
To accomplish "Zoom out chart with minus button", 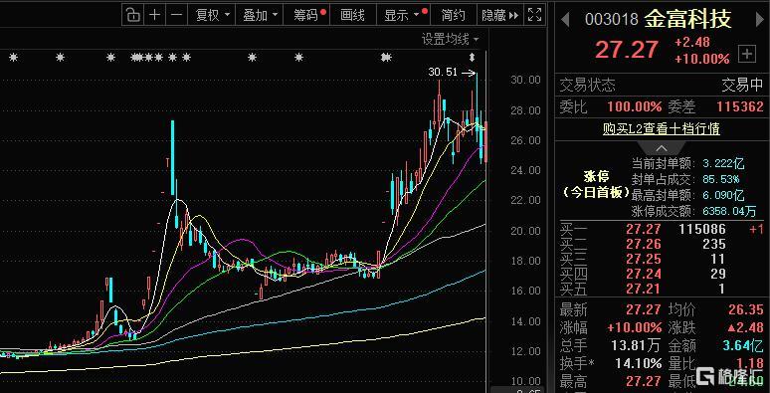I will coord(176,15).
